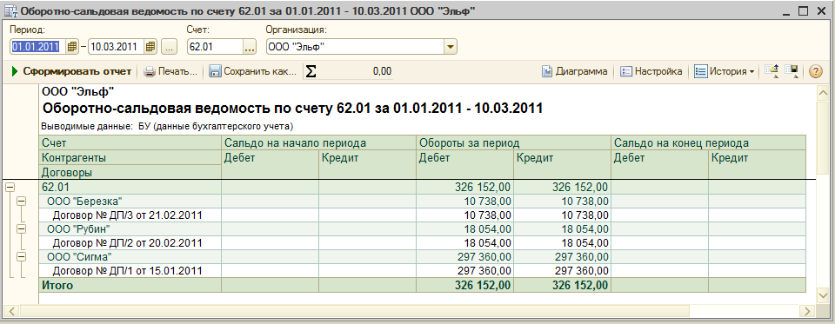Click report title Оборотно-сальдовая ведомость heading

click(292, 109)
